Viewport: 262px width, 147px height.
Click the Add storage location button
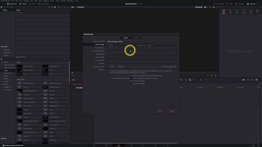[x=112, y=67]
